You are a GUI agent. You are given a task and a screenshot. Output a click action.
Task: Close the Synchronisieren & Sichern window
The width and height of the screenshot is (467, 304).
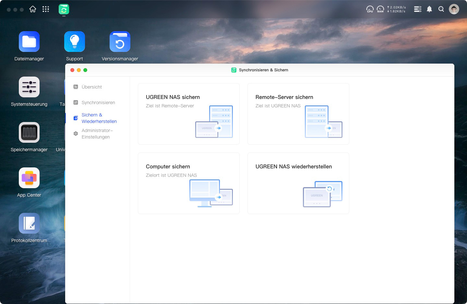click(72, 70)
